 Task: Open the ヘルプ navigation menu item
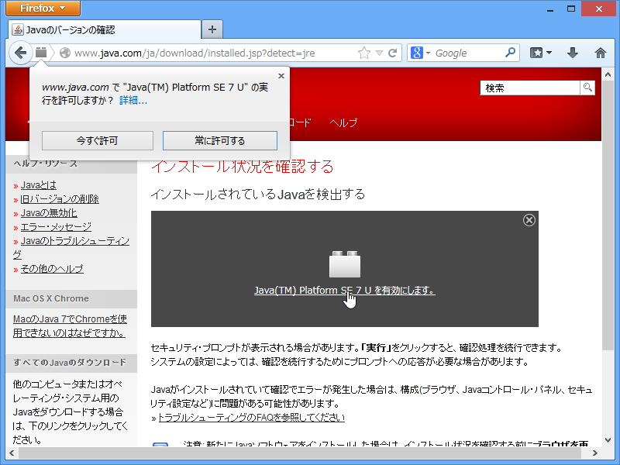(x=346, y=122)
